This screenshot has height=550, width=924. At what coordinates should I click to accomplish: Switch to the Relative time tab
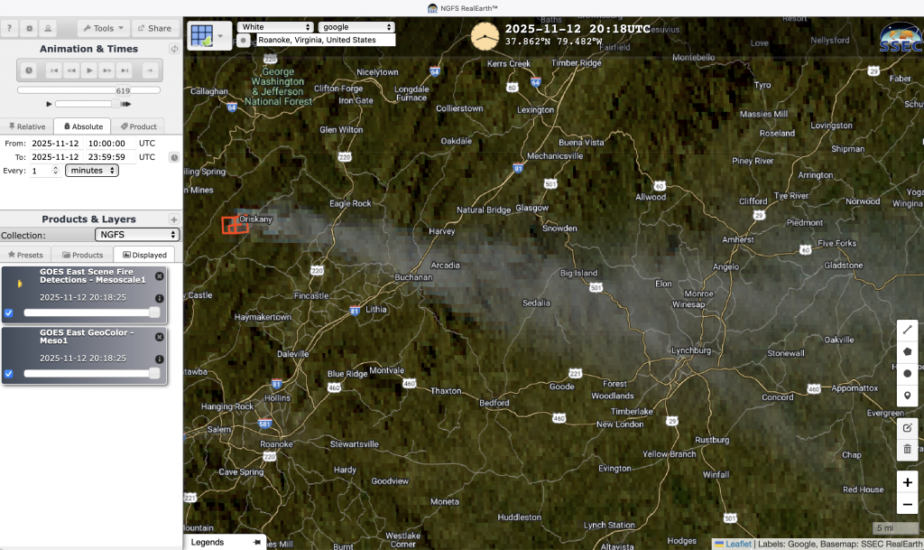click(x=27, y=126)
